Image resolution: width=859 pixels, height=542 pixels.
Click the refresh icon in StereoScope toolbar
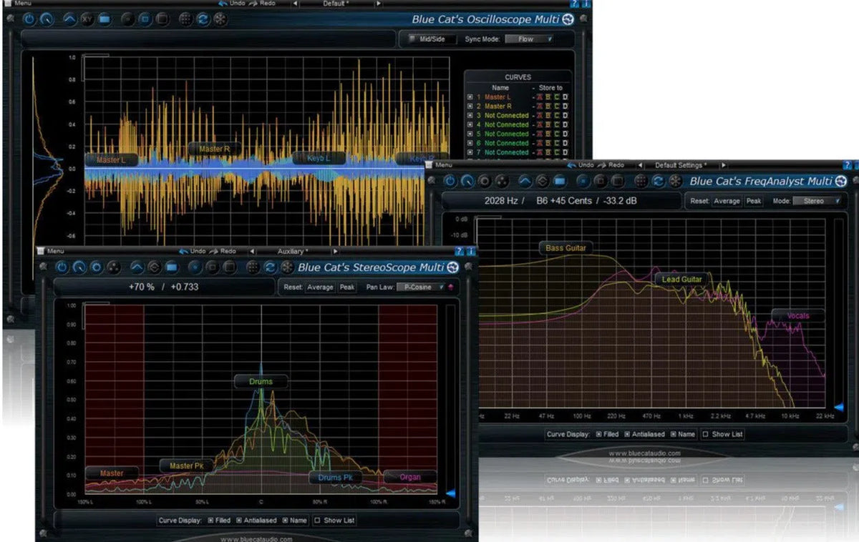pos(270,266)
